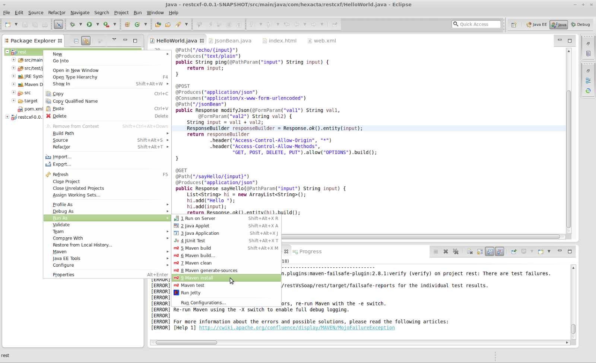Screen dimensions: 596x363
Task: Click the Console horizontal scrollbar thumb
Action: [x=186, y=342]
